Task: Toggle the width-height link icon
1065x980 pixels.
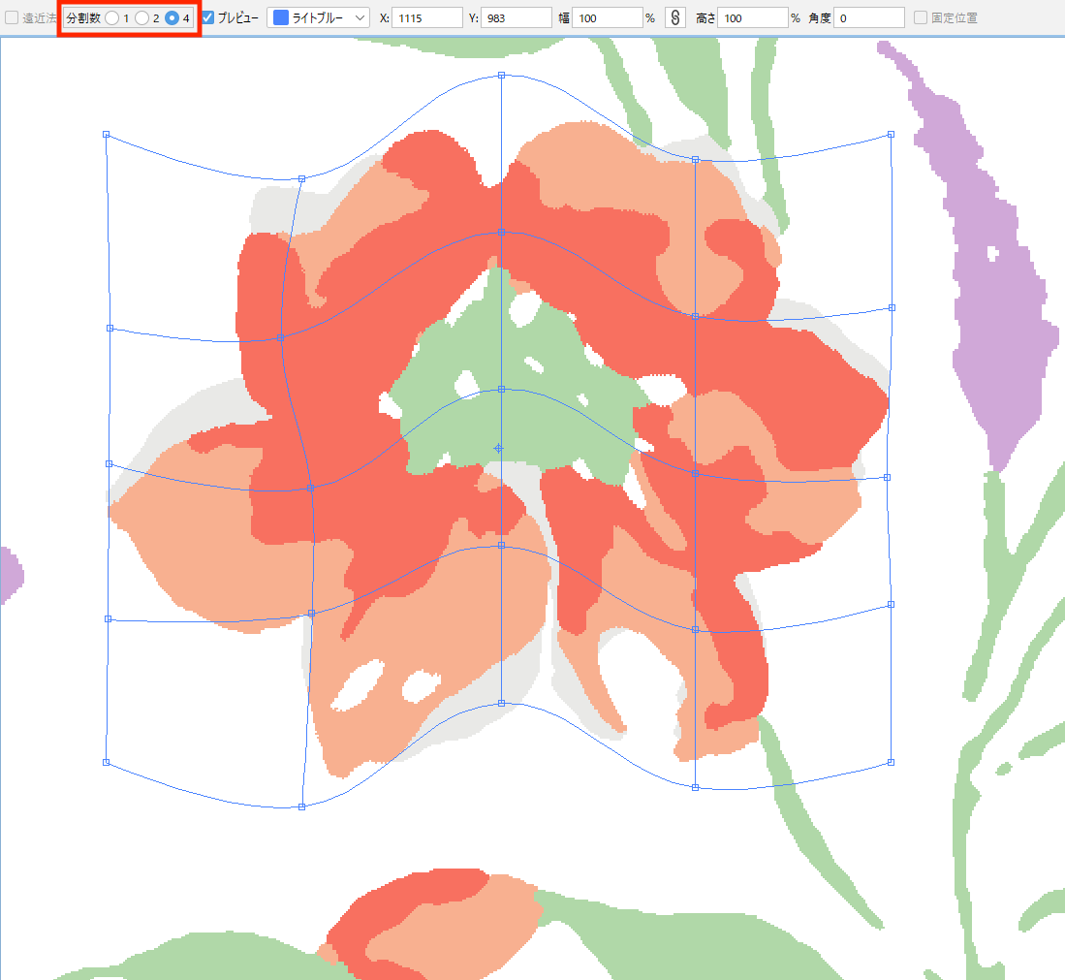Action: tap(674, 17)
